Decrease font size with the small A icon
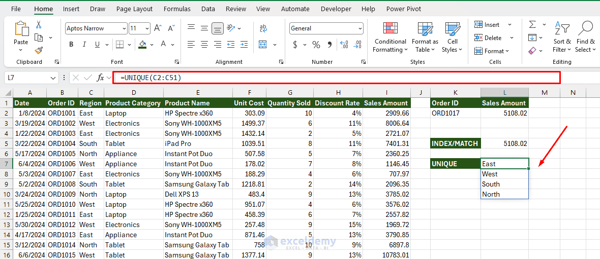Viewport: 600px width, 259px height. click(x=171, y=28)
